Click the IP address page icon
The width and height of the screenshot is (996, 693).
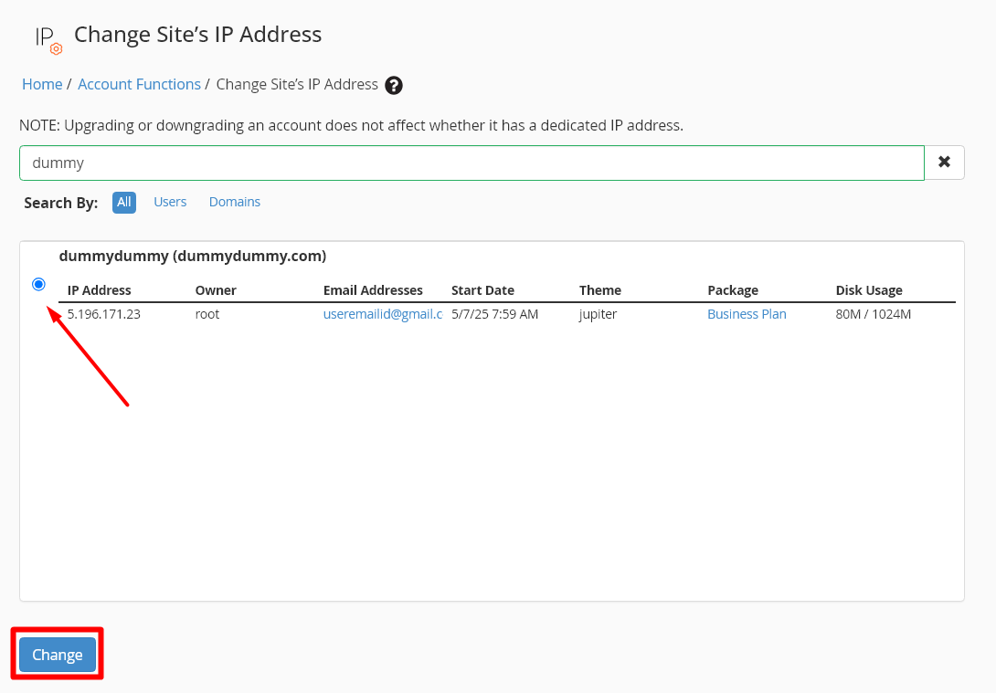tap(48, 39)
